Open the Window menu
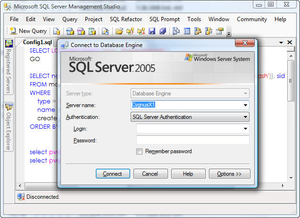300x218 pixels. point(219,19)
